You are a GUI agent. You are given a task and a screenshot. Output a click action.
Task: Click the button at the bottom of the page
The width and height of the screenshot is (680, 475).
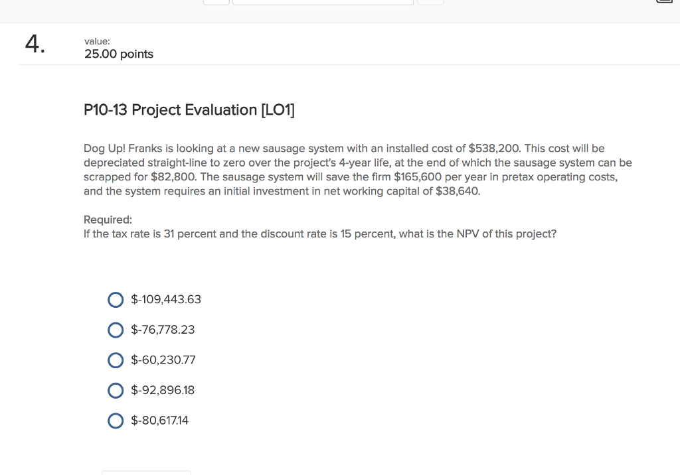click(146, 473)
